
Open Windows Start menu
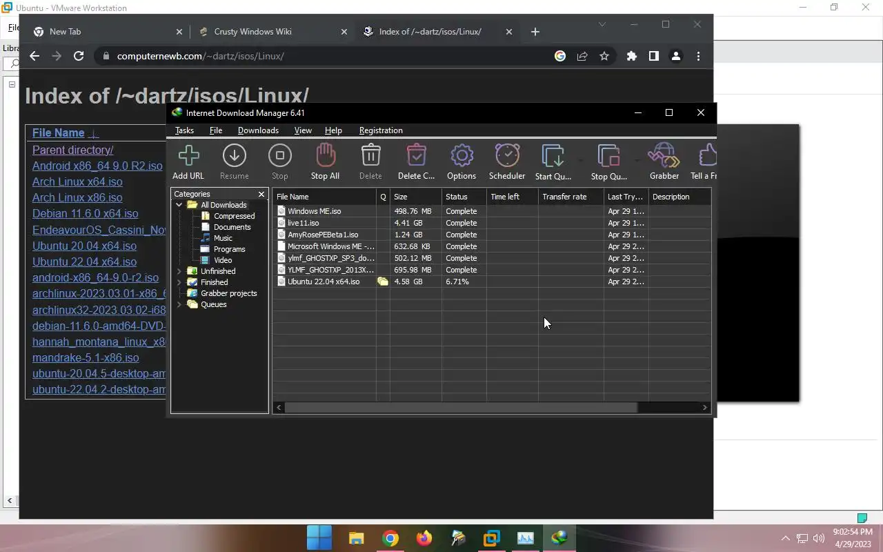click(x=319, y=538)
